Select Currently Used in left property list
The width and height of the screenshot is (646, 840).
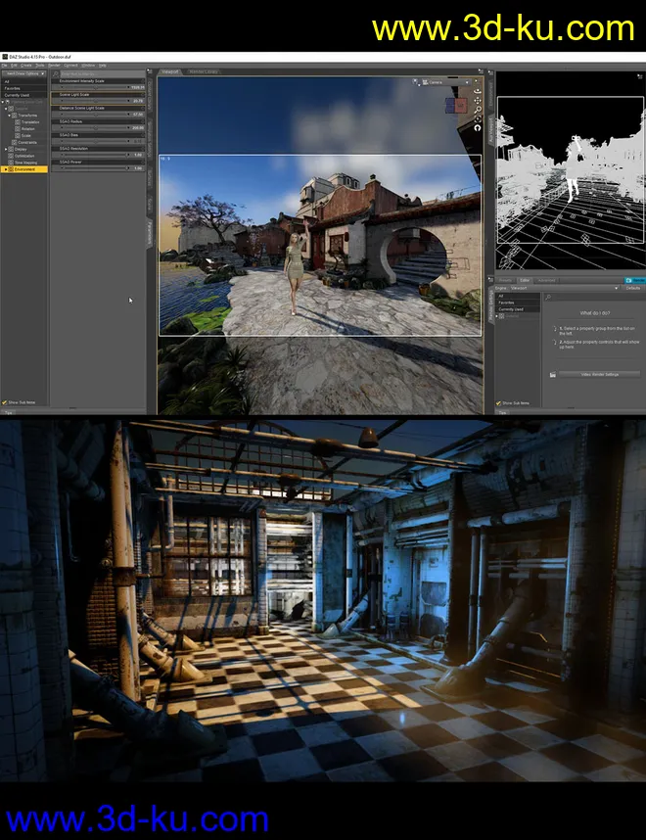(x=24, y=95)
